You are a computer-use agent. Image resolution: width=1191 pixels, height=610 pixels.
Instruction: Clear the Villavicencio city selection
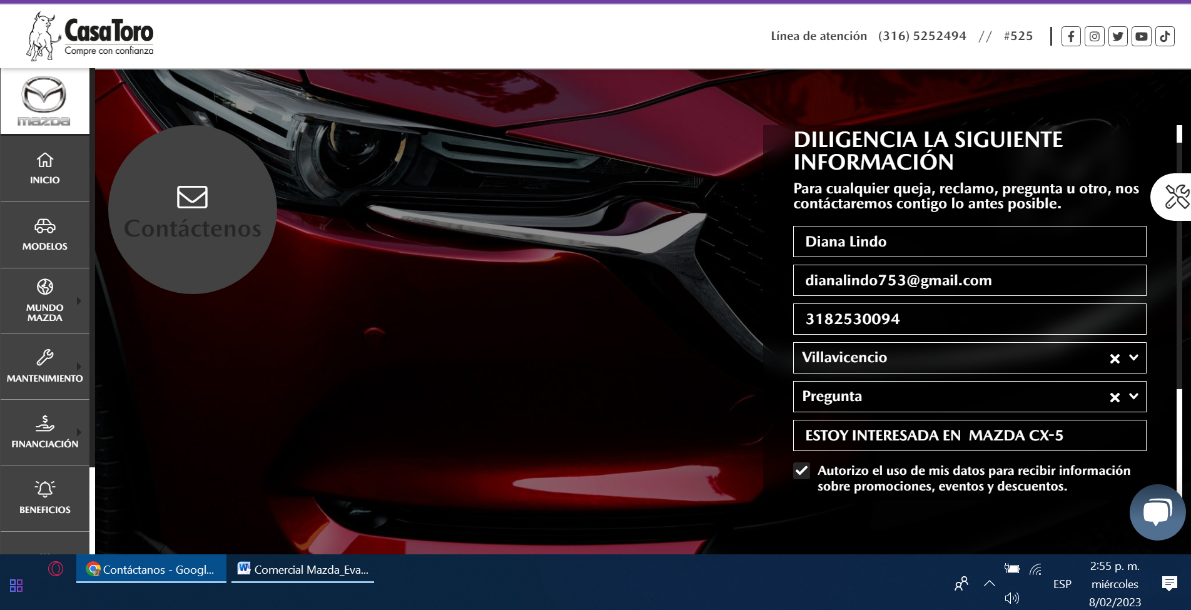(x=1115, y=358)
